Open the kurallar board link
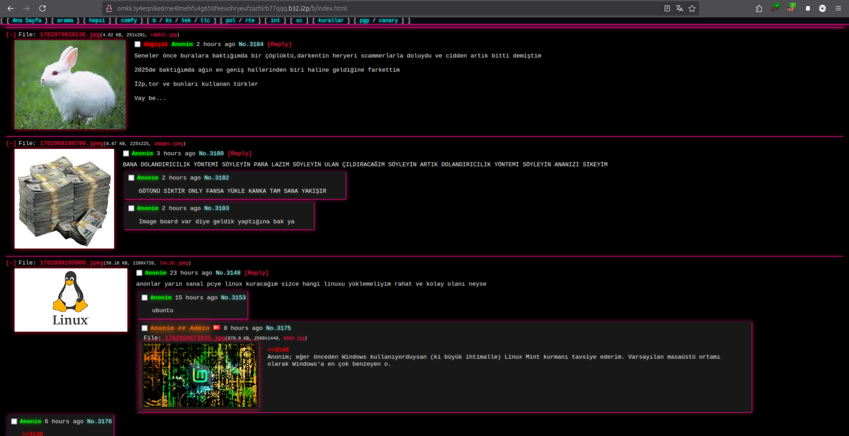 coord(331,20)
